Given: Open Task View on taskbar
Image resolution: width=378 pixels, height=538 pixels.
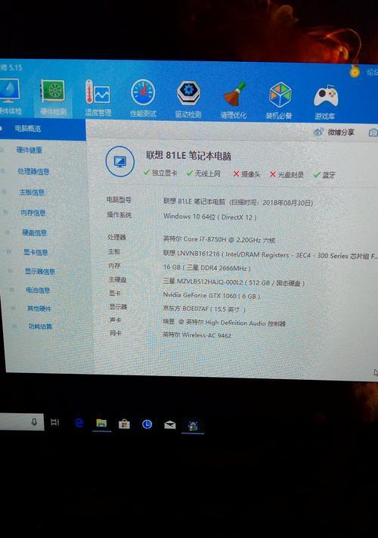Looking at the screenshot, I should (x=55, y=422).
